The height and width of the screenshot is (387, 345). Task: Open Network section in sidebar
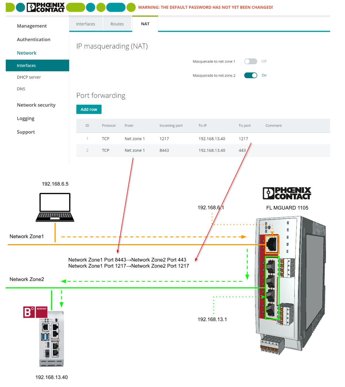[x=27, y=53]
